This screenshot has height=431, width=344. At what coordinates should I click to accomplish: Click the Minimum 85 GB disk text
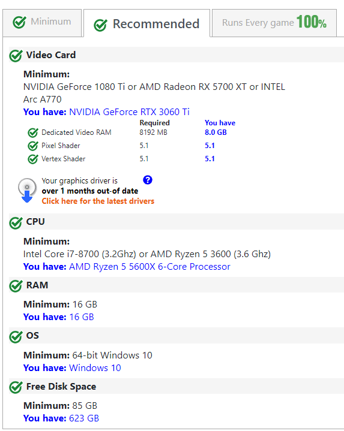pyautogui.click(x=60, y=406)
